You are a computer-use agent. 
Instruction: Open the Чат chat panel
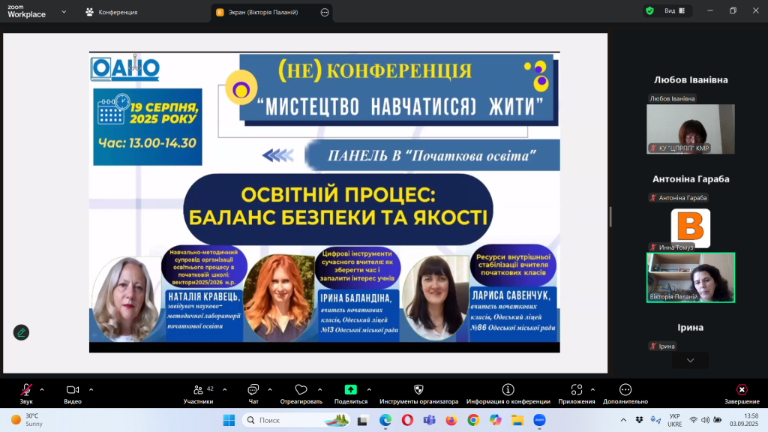coord(253,390)
